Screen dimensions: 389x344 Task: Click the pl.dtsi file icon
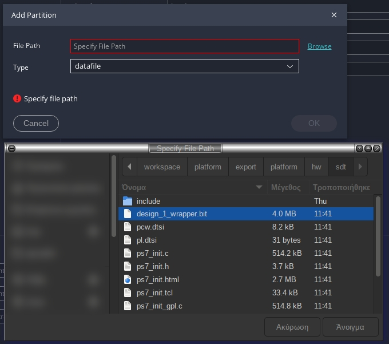[128, 240]
